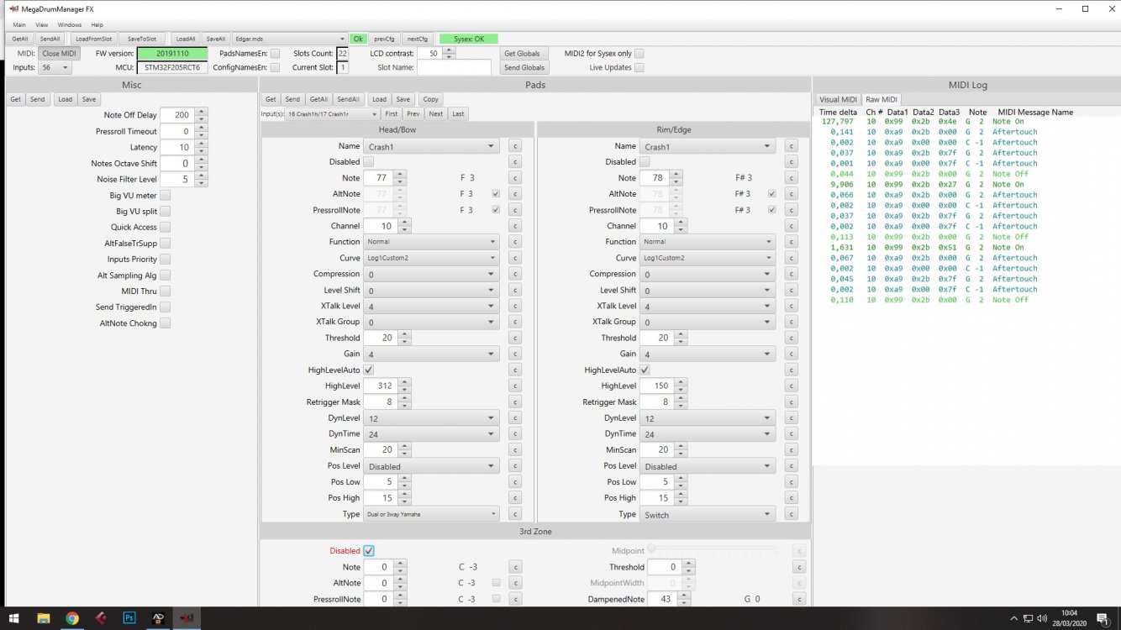Uncheck the 3rd Zone Disabled checkbox

tap(369, 551)
